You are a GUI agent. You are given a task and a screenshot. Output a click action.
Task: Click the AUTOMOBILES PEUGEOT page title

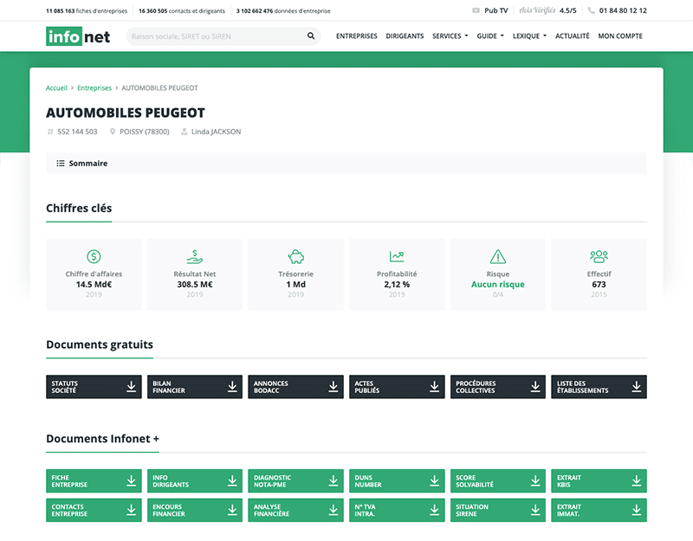click(x=126, y=113)
